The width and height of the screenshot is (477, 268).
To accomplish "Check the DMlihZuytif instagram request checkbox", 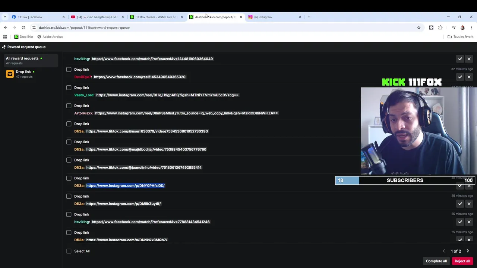I will point(69,196).
